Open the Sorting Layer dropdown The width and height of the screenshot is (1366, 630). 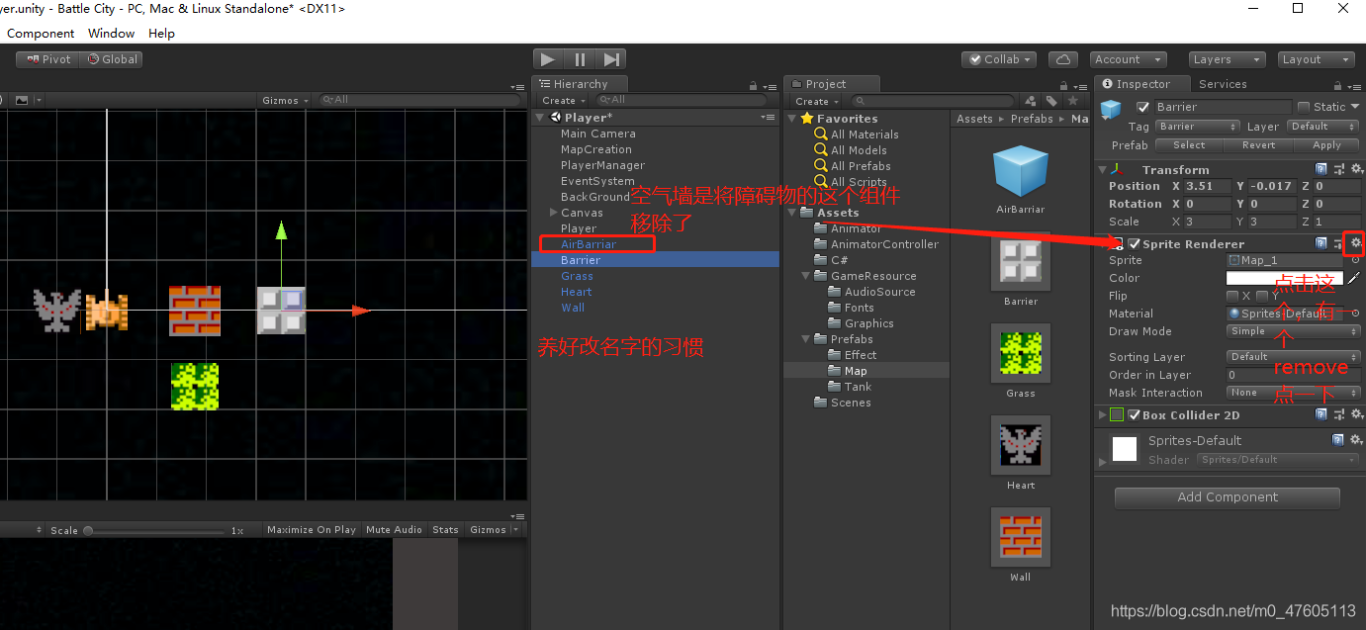point(1292,356)
